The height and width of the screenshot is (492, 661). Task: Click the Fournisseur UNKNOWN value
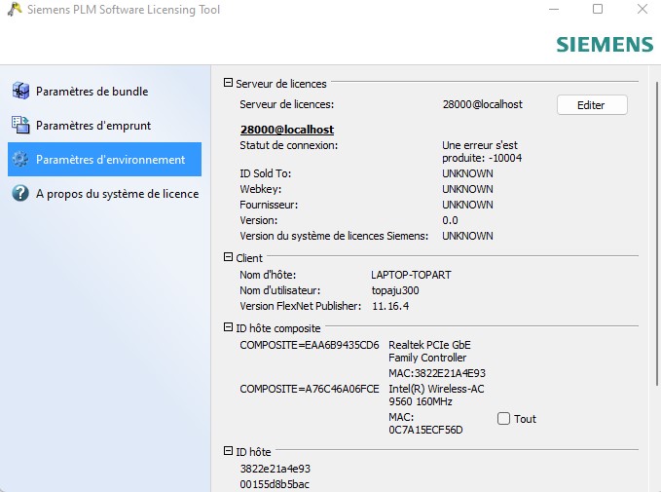(x=467, y=205)
